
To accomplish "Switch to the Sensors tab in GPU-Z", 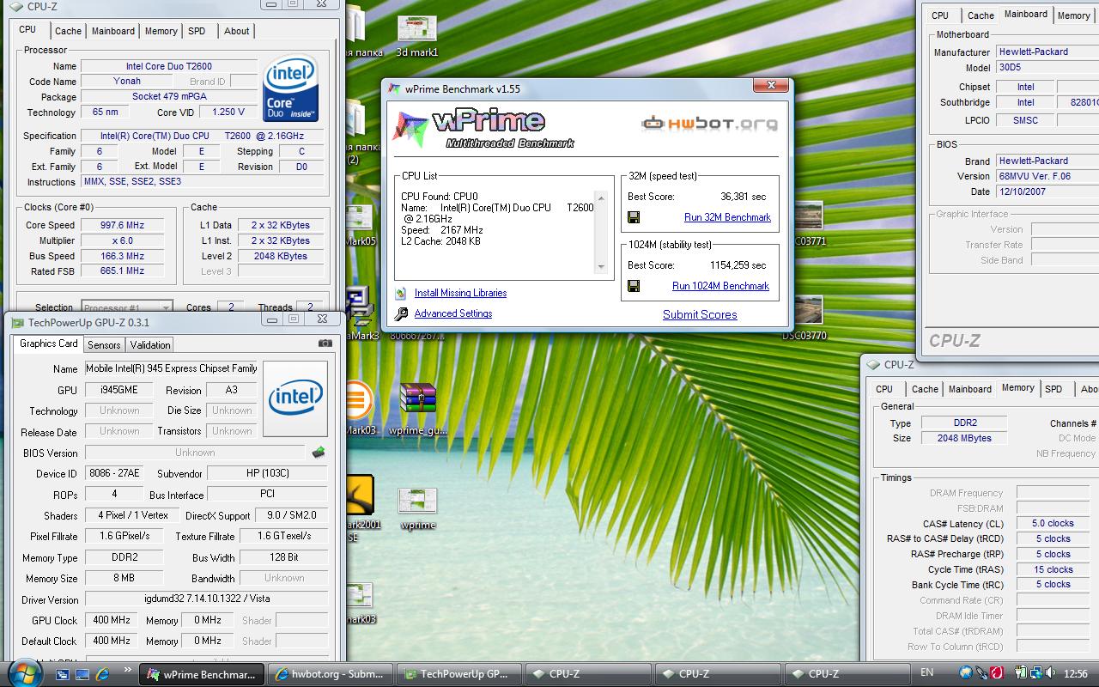I will pyautogui.click(x=104, y=345).
